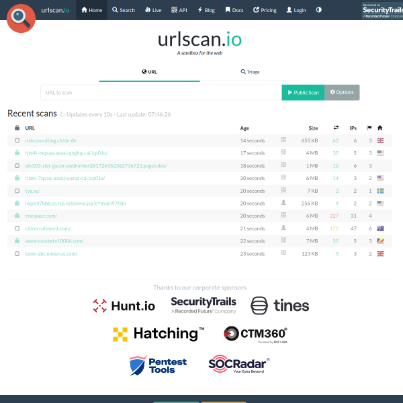Click the green lock icon for eraspace.com row

(x=17, y=216)
